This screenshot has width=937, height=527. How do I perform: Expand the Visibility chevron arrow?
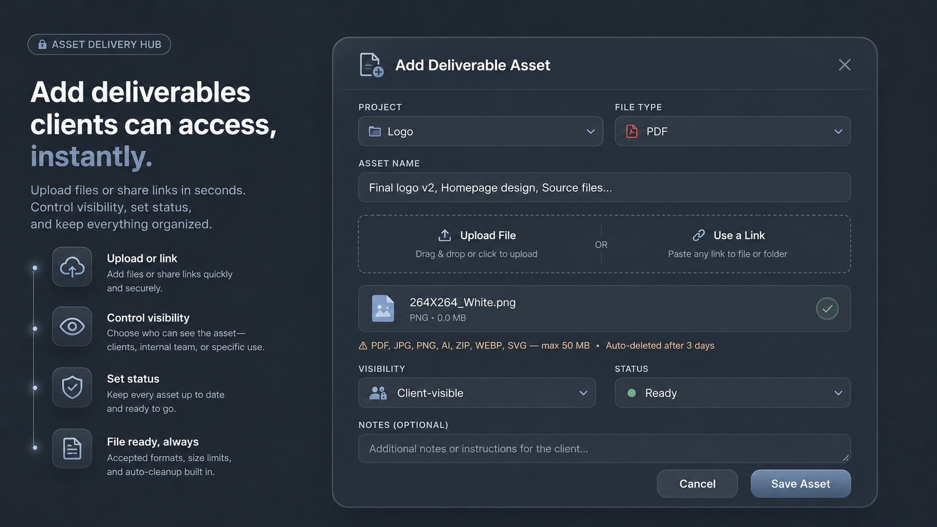click(583, 393)
